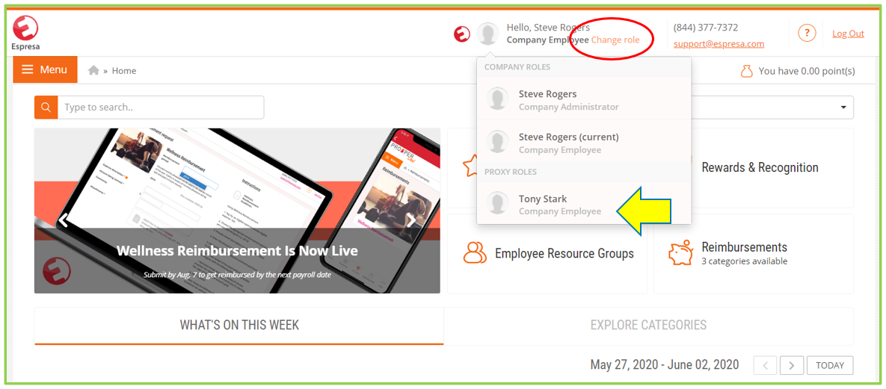Click the orange search magnifier icon
886x389 pixels.
coord(46,108)
